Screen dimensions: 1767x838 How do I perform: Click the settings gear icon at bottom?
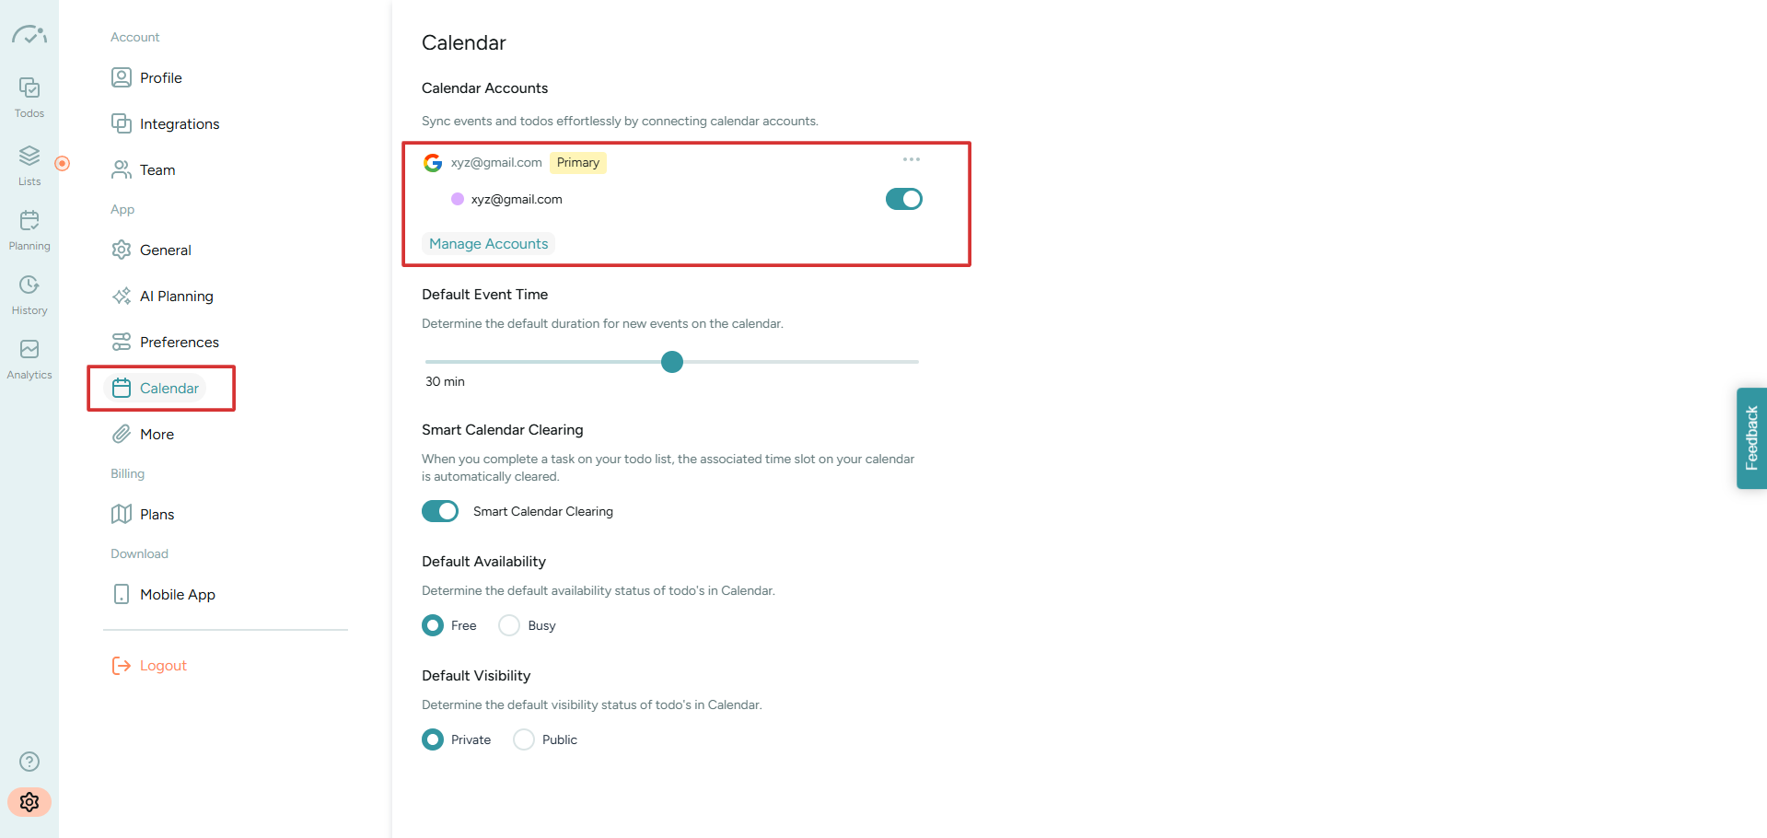(29, 802)
